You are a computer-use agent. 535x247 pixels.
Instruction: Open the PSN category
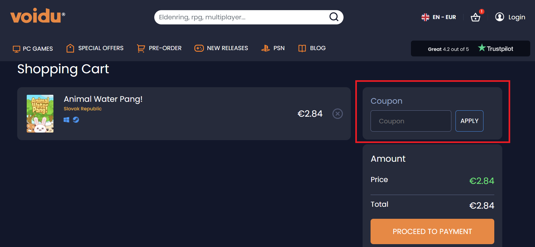273,48
